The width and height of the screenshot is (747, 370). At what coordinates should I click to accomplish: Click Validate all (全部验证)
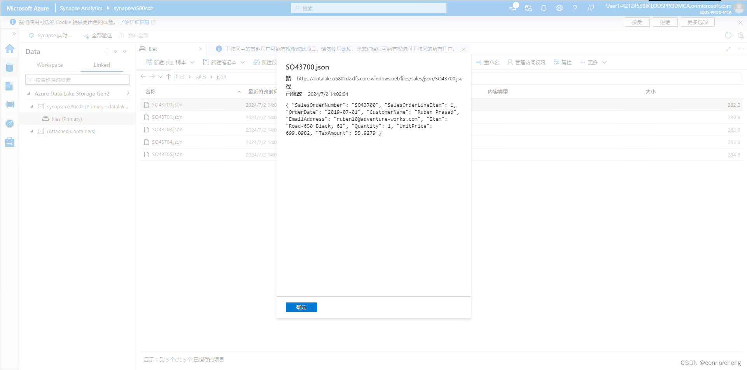click(x=98, y=35)
